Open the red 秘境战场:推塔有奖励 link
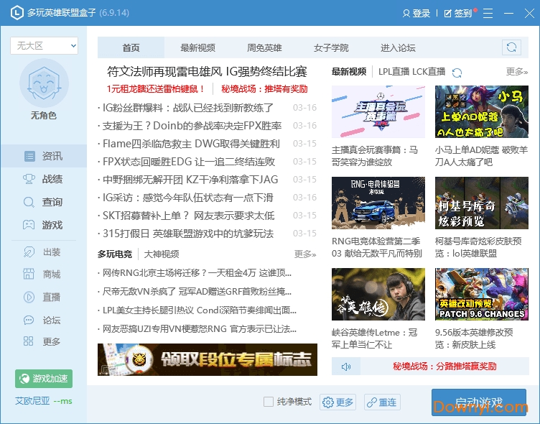This screenshot has height=424, width=540. pyautogui.click(x=264, y=89)
